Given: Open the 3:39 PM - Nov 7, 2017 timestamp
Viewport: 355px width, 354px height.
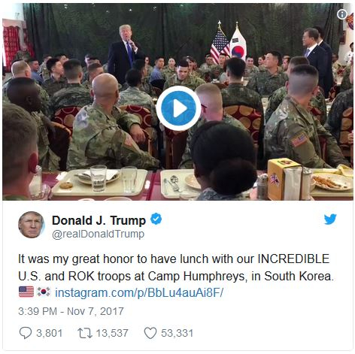Looking at the screenshot, I should pos(71,311).
